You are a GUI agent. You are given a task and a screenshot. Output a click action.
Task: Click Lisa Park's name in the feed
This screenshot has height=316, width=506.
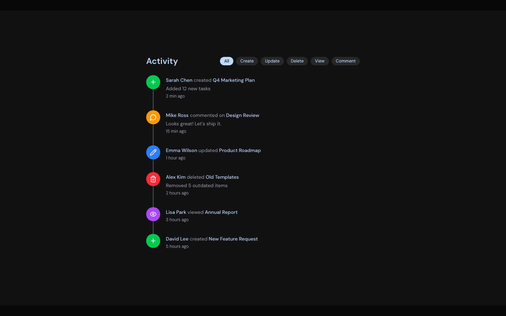click(176, 212)
